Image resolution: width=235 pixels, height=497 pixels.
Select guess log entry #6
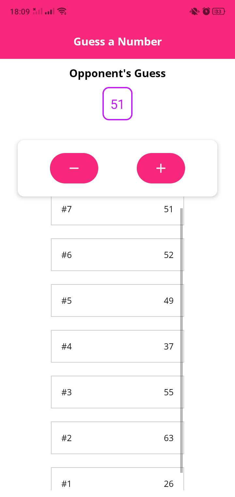coord(117,255)
